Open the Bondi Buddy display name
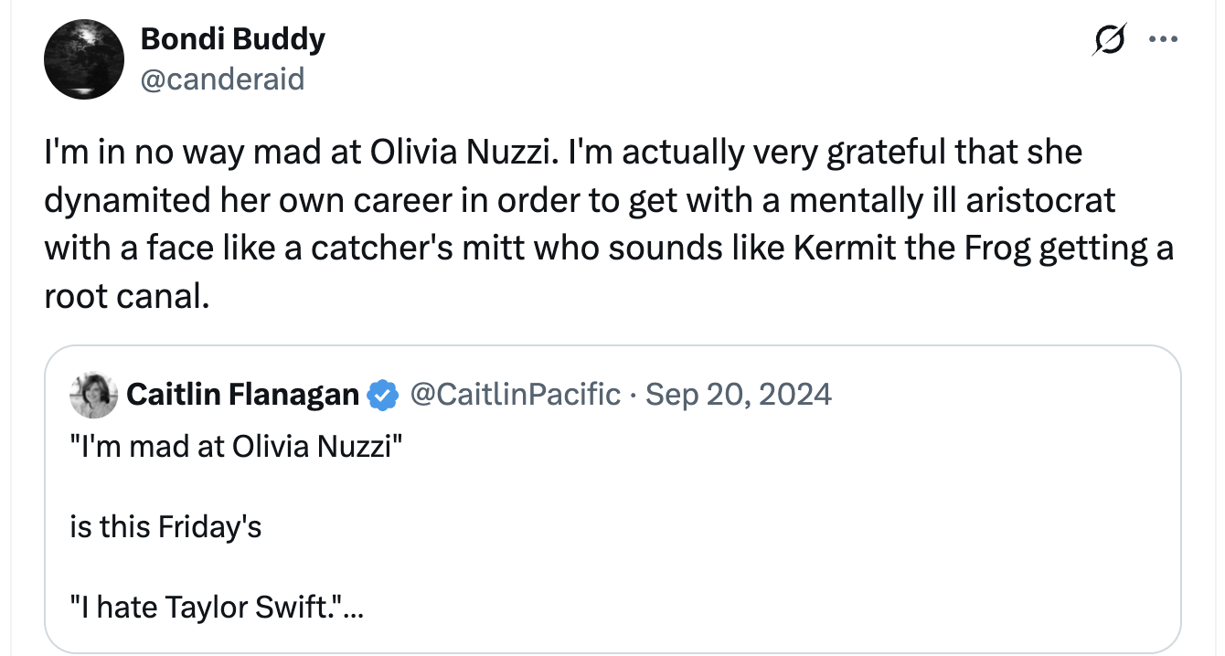The width and height of the screenshot is (1225, 656). click(232, 39)
